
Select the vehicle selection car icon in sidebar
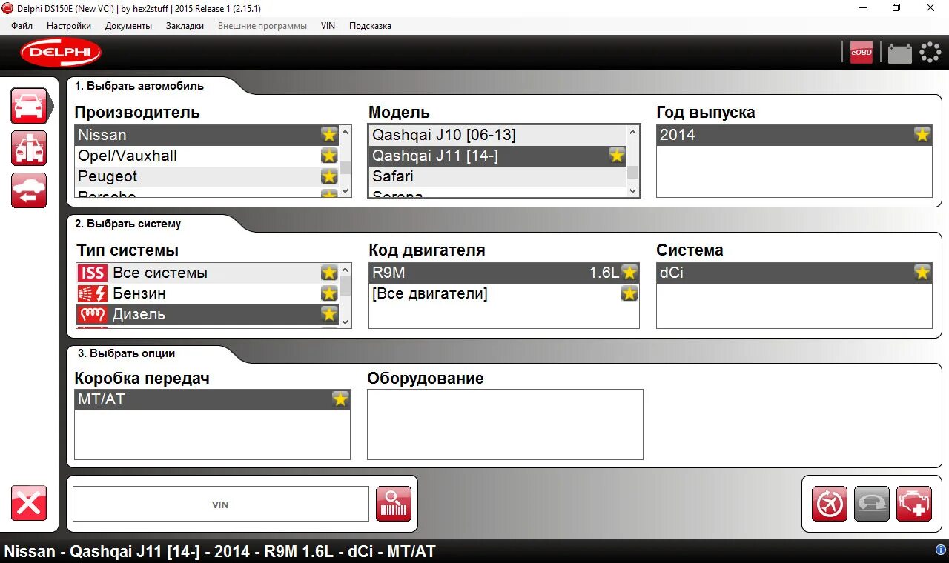[29, 106]
